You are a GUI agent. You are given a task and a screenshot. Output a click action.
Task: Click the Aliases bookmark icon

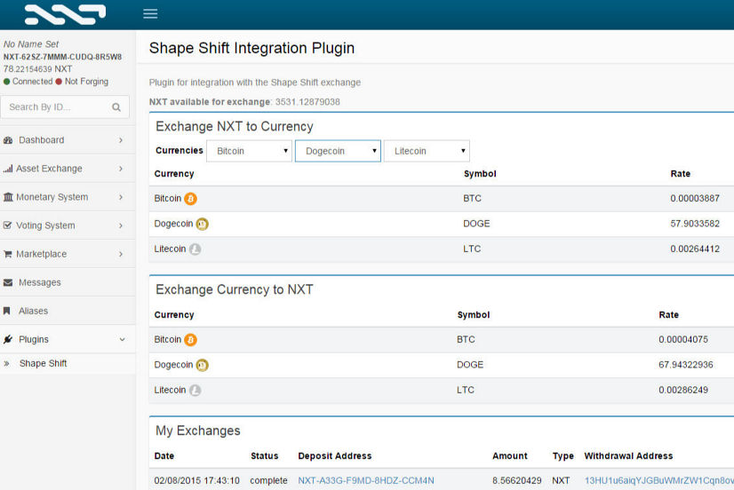(7, 311)
